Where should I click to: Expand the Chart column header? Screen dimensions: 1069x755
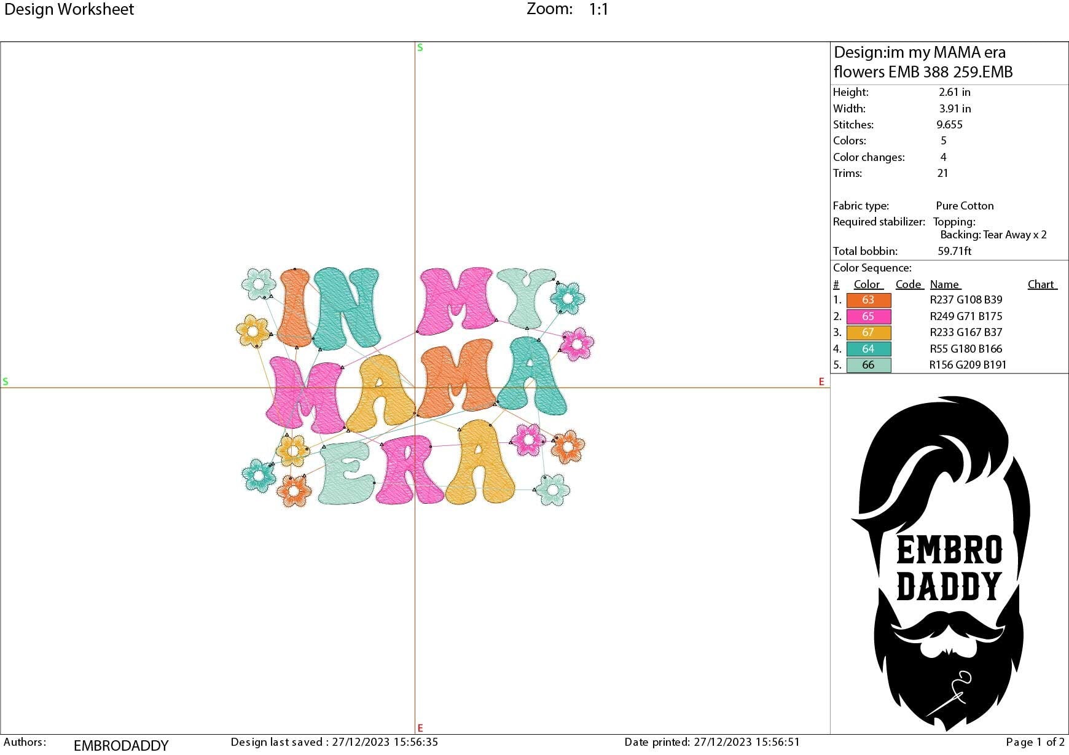(x=1042, y=284)
